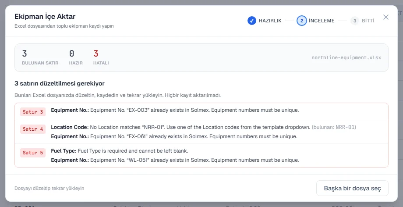Click the HAZIR count label
The width and height of the screenshot is (403, 207).
[x=76, y=63]
